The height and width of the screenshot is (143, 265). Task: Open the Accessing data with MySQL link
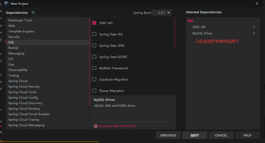click(117, 126)
